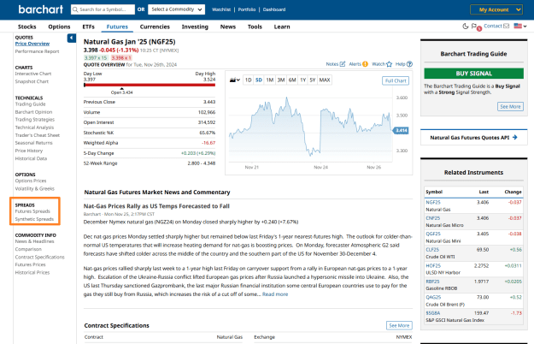This screenshot has height=344, width=534.
Task: Click the barchart logo
Action: point(40,9)
